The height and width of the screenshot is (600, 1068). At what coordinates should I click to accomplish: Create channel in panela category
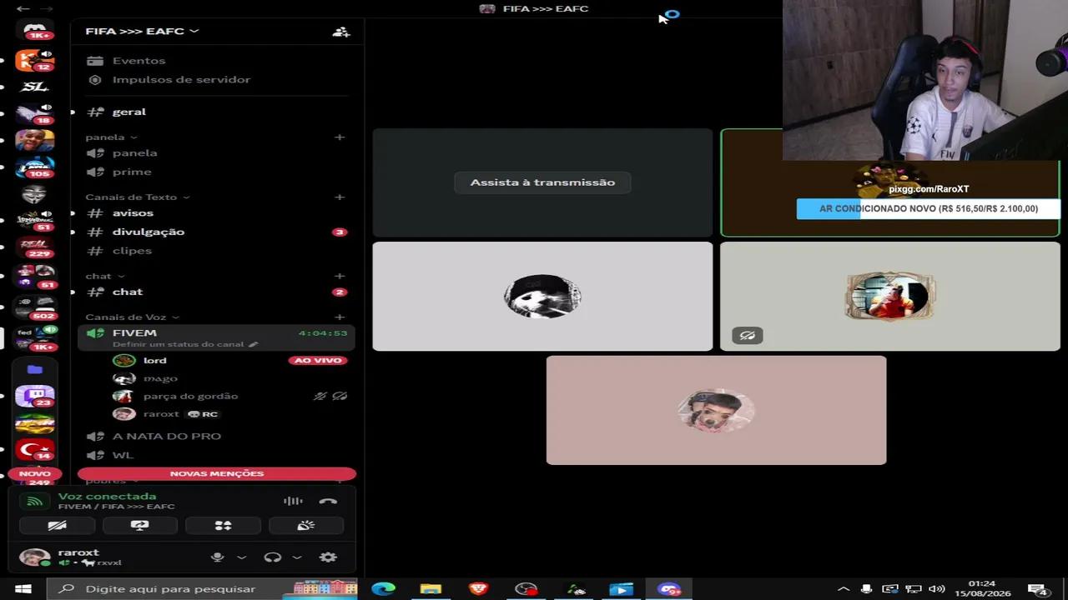pyautogui.click(x=340, y=137)
